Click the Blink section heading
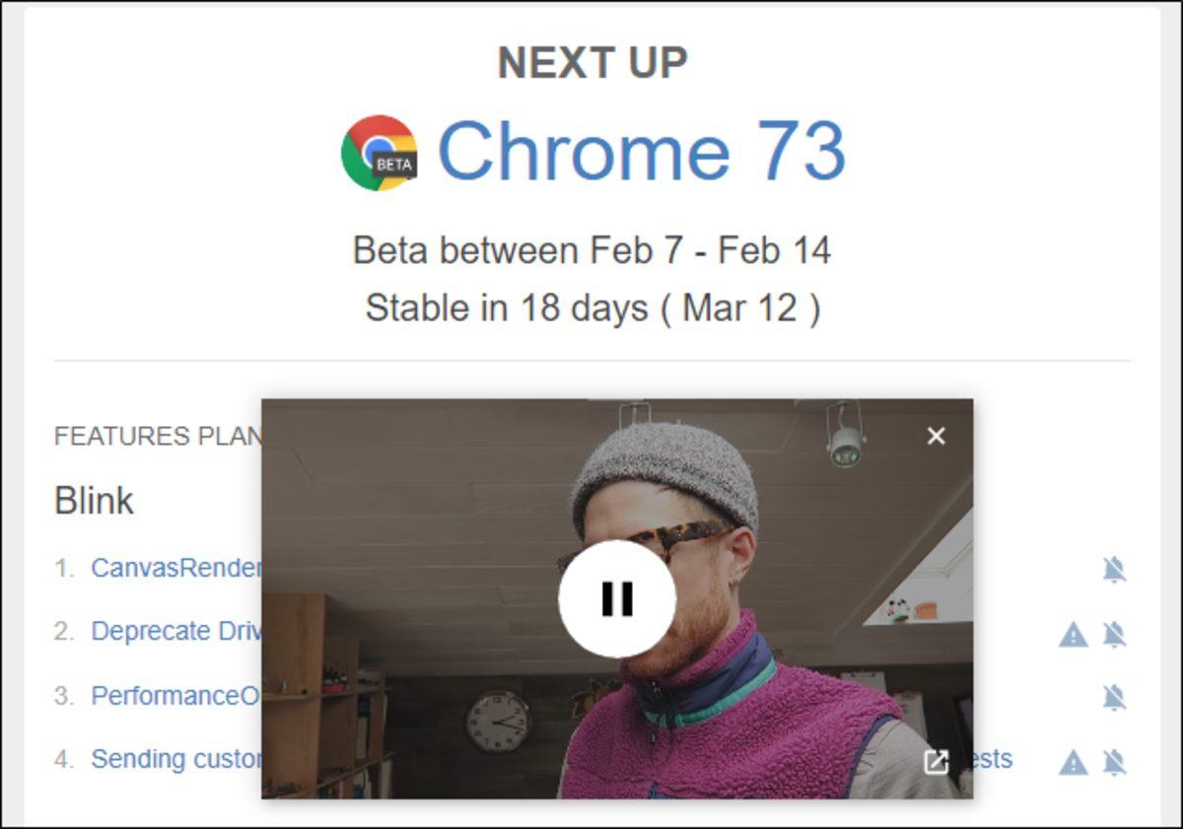This screenshot has height=829, width=1183. tap(94, 501)
